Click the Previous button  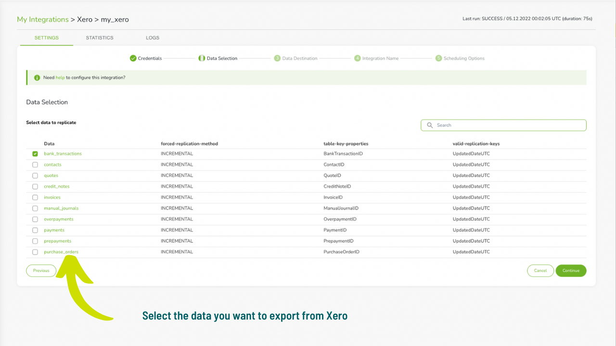pos(41,271)
